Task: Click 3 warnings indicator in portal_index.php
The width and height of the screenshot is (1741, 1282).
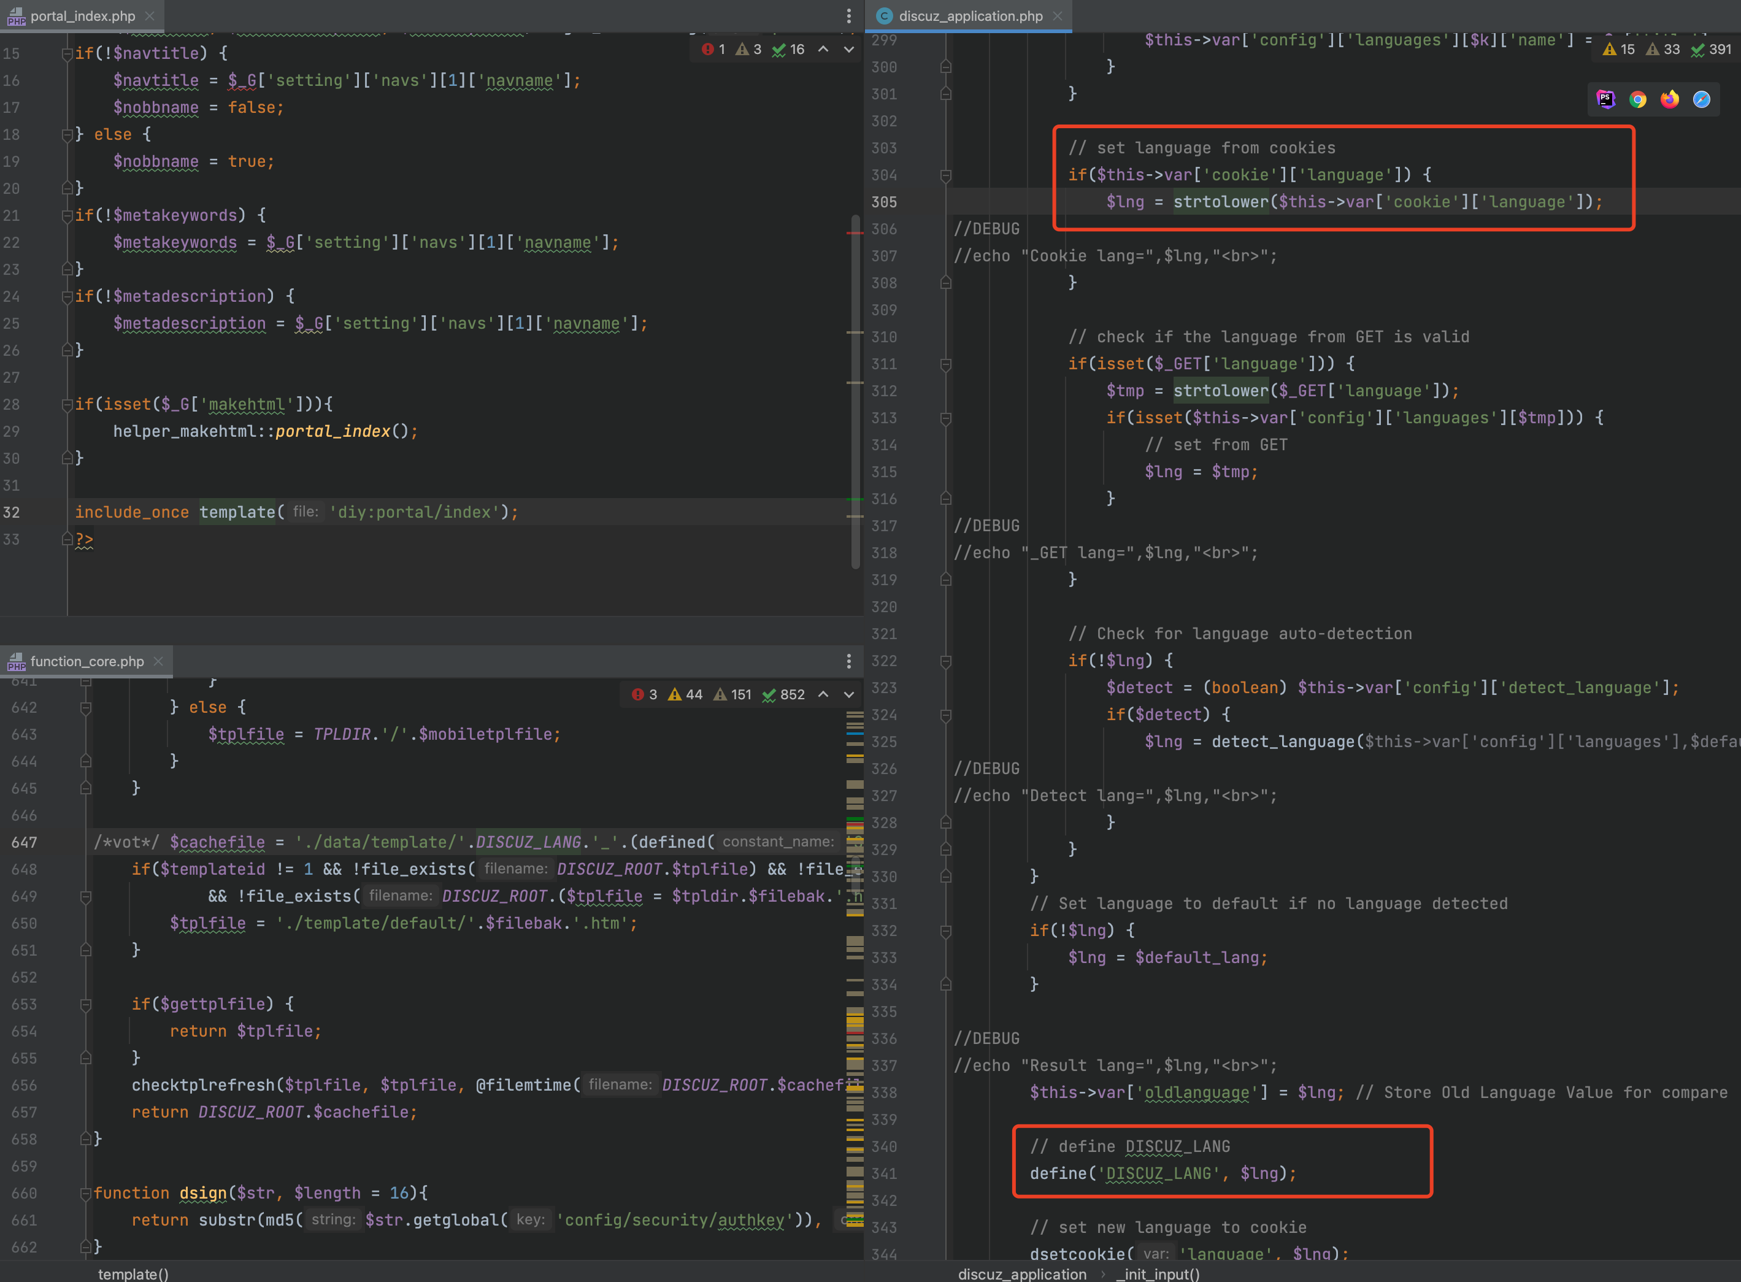Action: pyautogui.click(x=749, y=49)
